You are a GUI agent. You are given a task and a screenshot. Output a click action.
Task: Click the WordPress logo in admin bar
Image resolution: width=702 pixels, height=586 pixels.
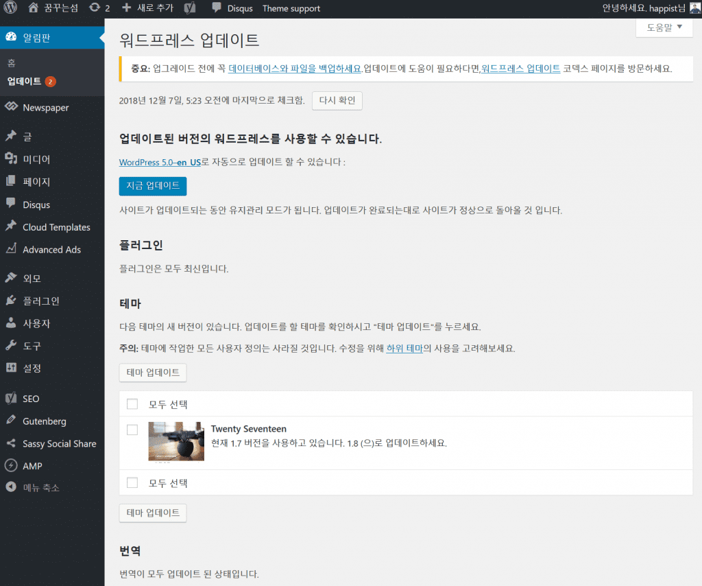click(x=11, y=8)
